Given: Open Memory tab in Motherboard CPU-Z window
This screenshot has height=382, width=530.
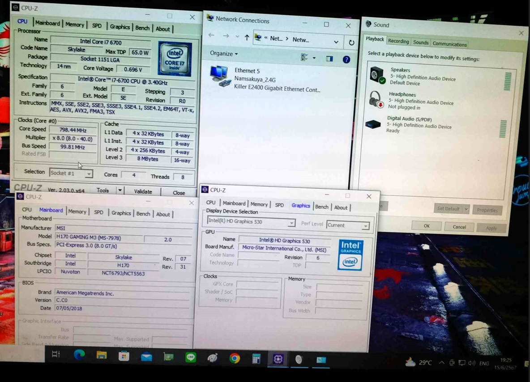Looking at the screenshot, I should (x=77, y=212).
